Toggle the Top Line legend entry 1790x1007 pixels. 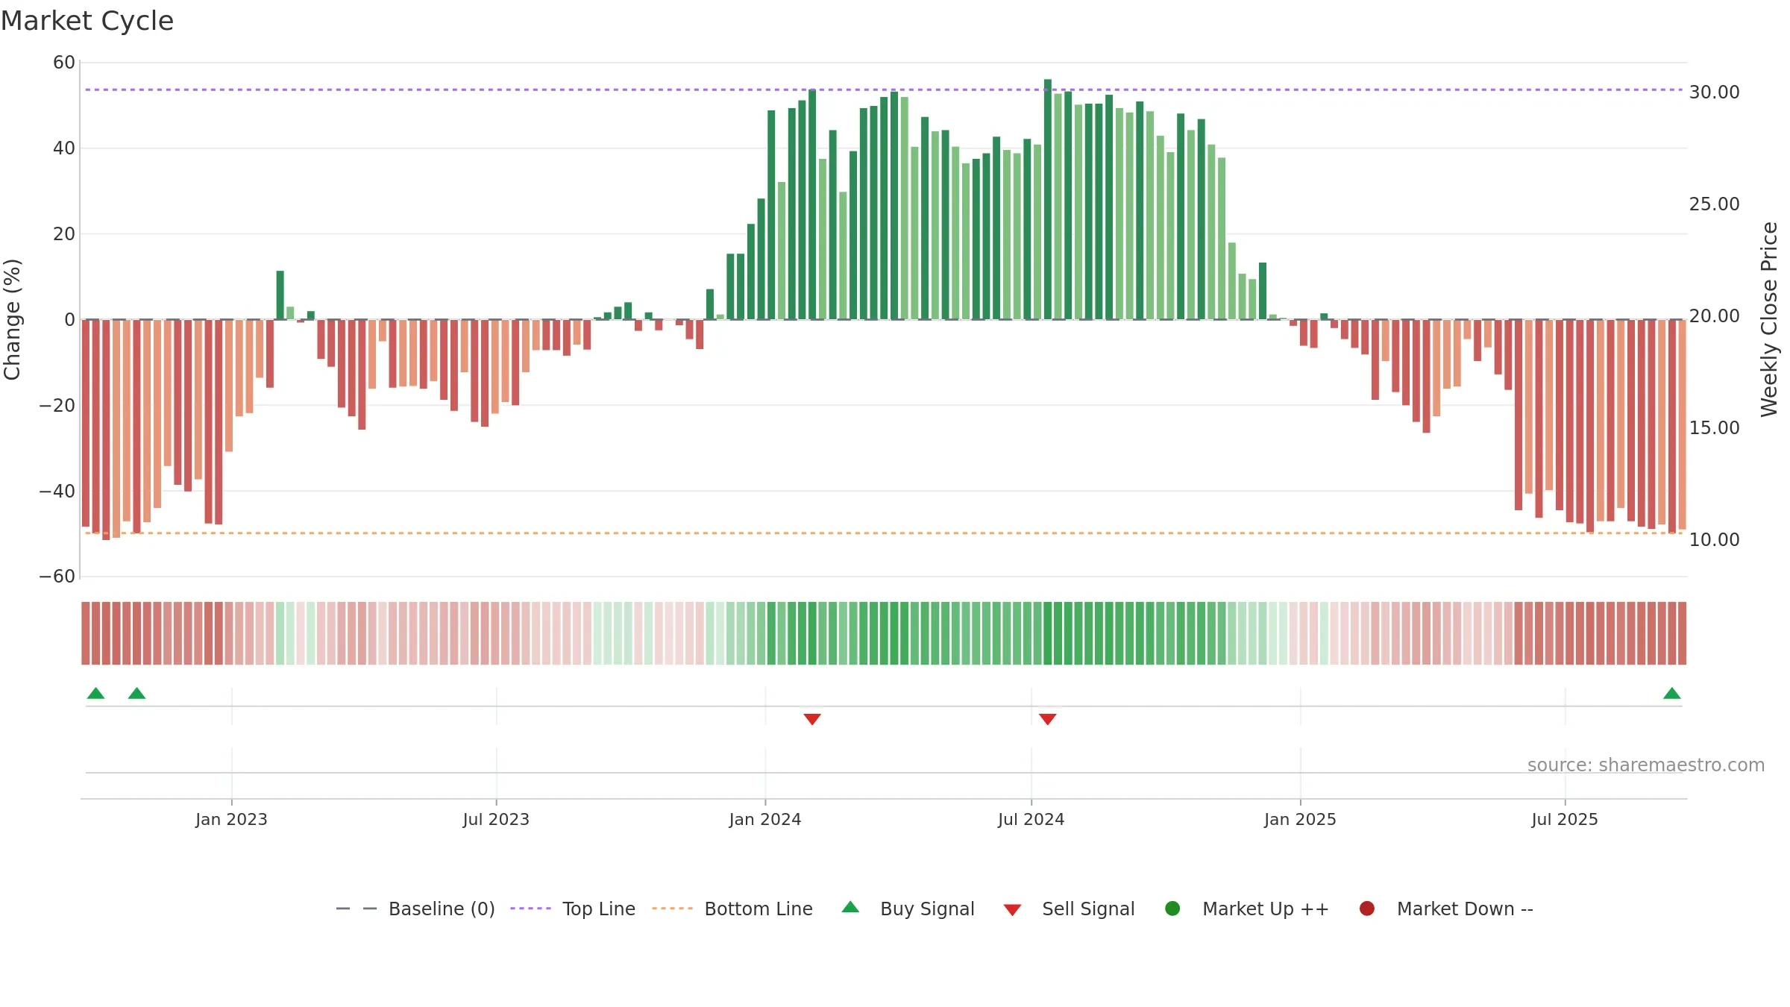point(573,909)
